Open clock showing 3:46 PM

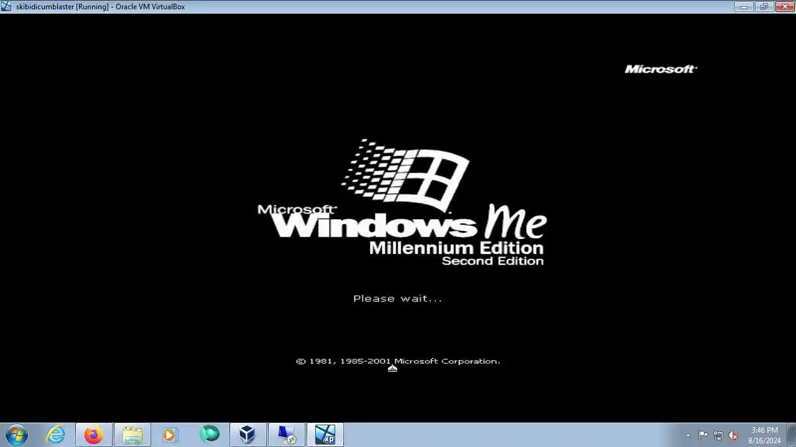point(764,435)
